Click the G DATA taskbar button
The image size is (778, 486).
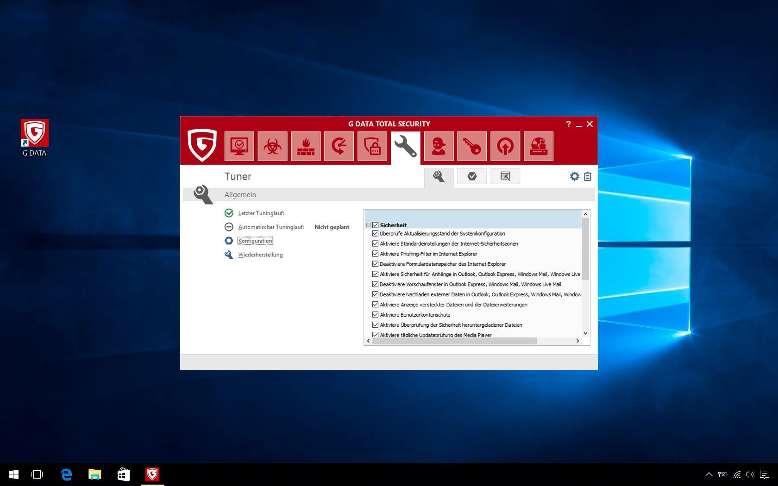[152, 474]
